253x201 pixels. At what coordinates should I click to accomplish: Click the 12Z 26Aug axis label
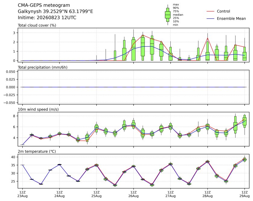[134, 194]
